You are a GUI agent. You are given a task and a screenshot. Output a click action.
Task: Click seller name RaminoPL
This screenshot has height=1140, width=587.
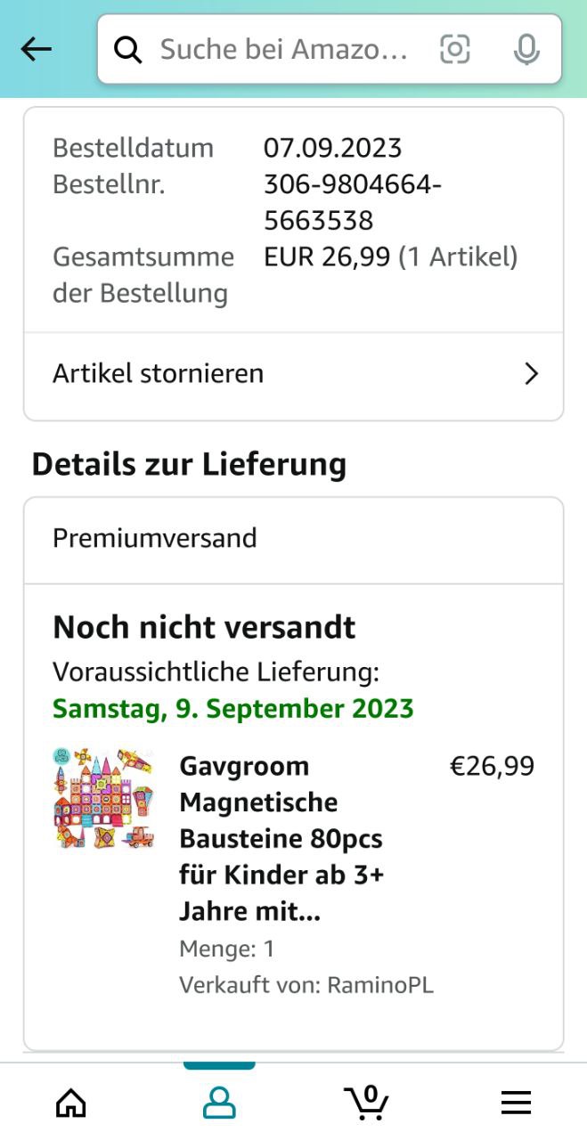[x=380, y=985]
